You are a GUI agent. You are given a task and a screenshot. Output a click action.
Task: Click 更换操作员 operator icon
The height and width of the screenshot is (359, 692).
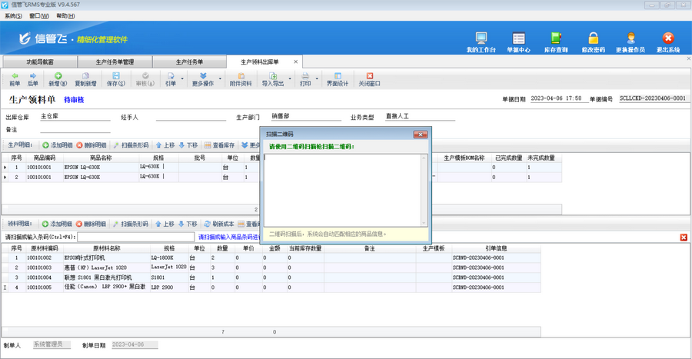(630, 42)
